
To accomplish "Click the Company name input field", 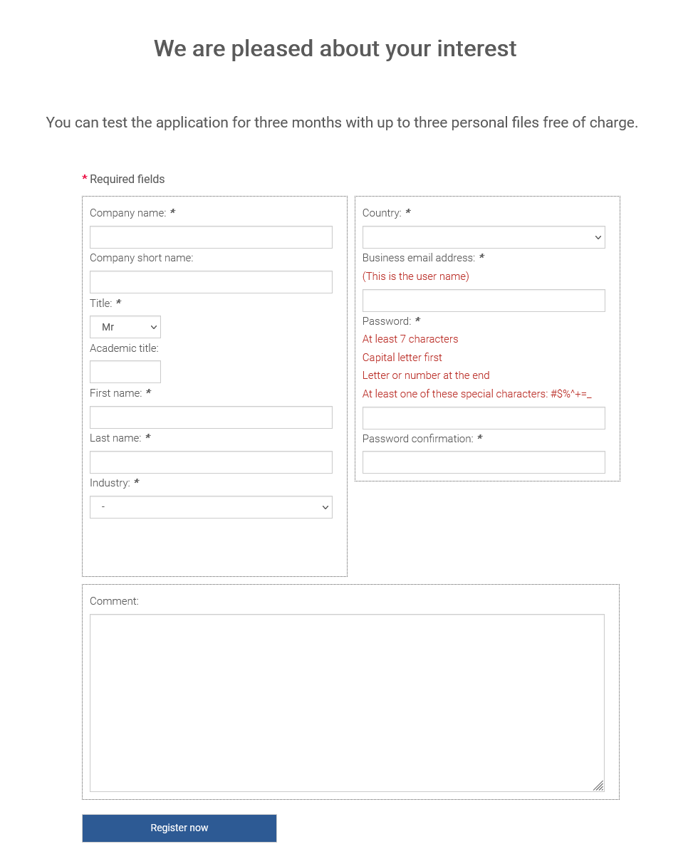I will point(211,237).
